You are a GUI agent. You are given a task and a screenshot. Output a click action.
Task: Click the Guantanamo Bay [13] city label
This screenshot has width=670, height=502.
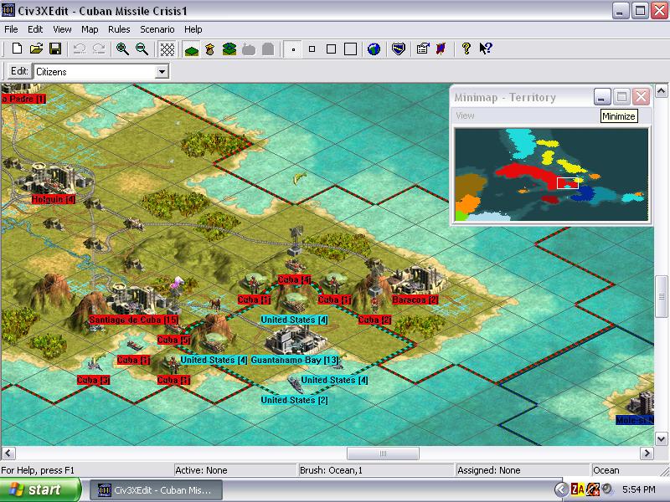tap(295, 360)
